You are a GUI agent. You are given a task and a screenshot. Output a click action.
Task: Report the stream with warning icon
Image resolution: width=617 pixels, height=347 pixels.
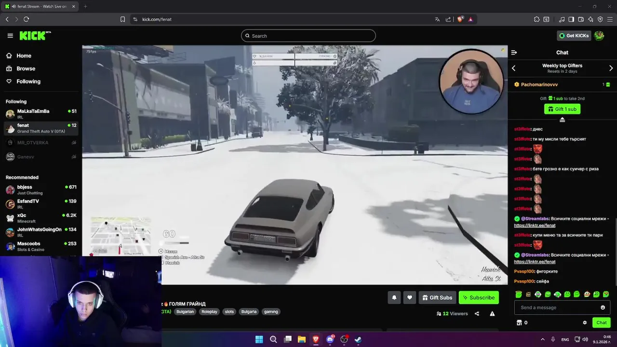492,314
